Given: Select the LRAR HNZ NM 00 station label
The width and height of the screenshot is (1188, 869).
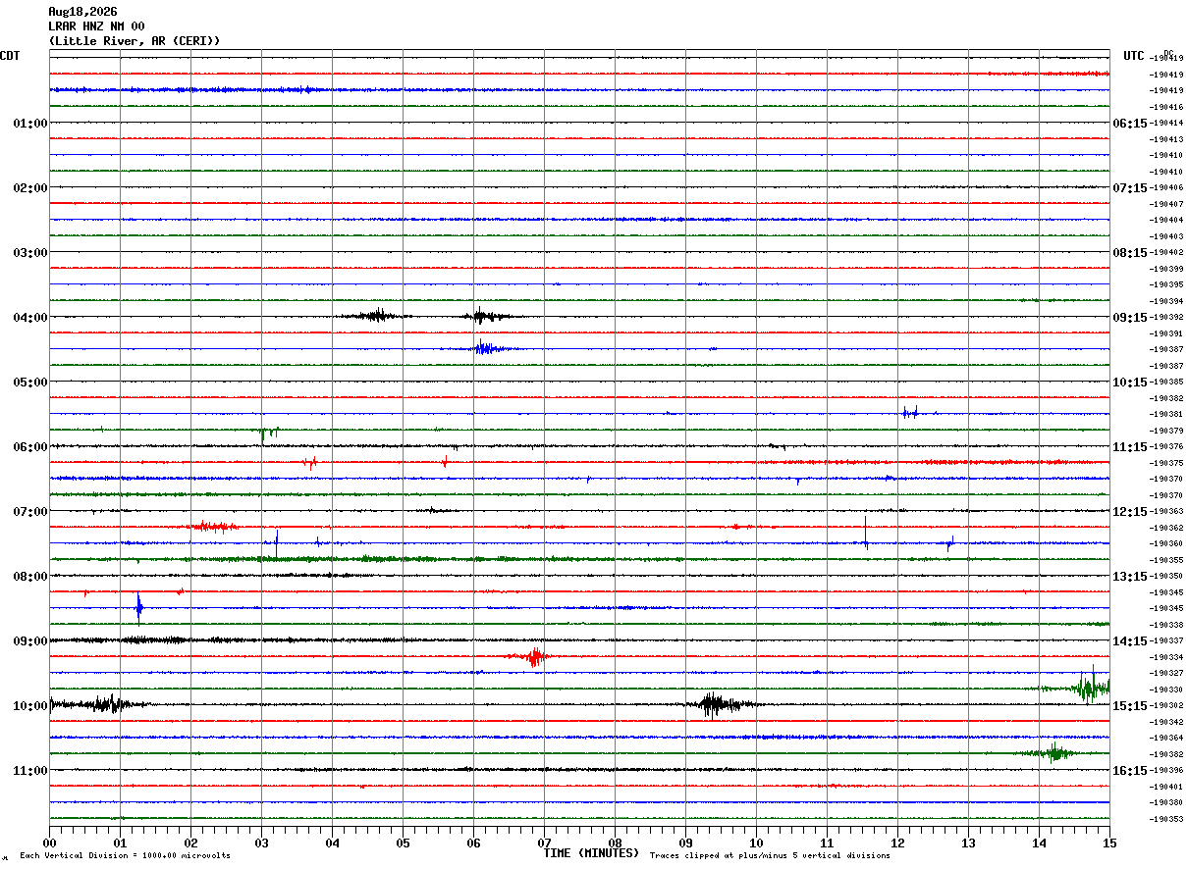Looking at the screenshot, I should click(96, 26).
